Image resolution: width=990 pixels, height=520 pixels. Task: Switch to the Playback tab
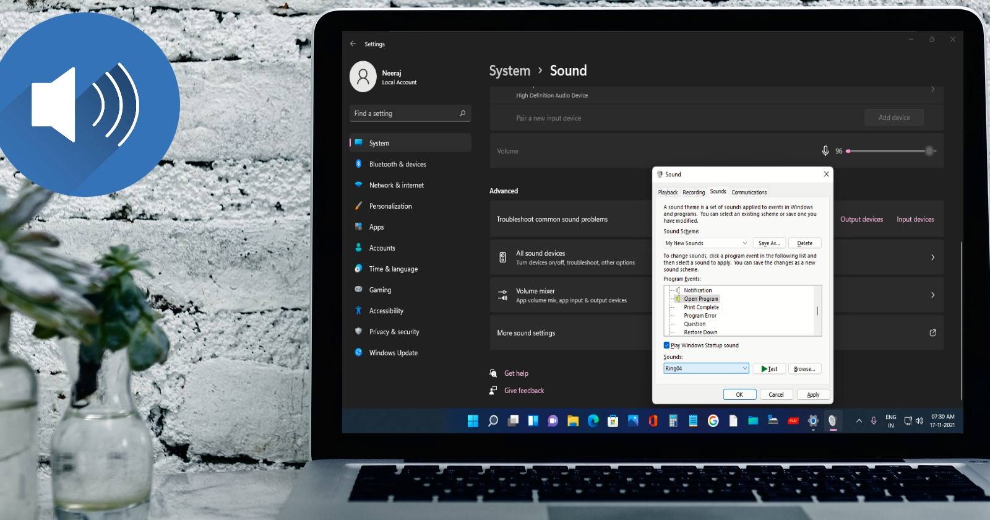point(668,193)
